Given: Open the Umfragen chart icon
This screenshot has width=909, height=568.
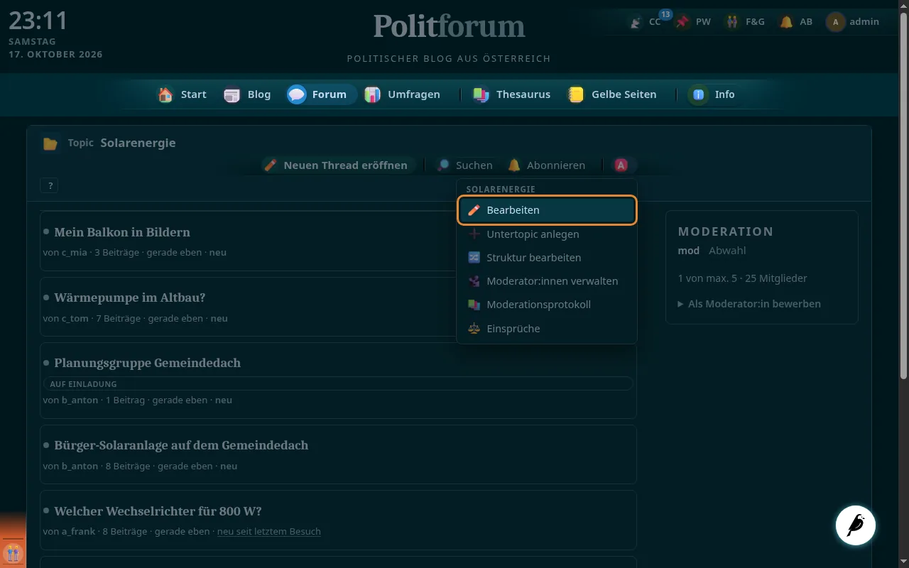Looking at the screenshot, I should click(x=372, y=94).
